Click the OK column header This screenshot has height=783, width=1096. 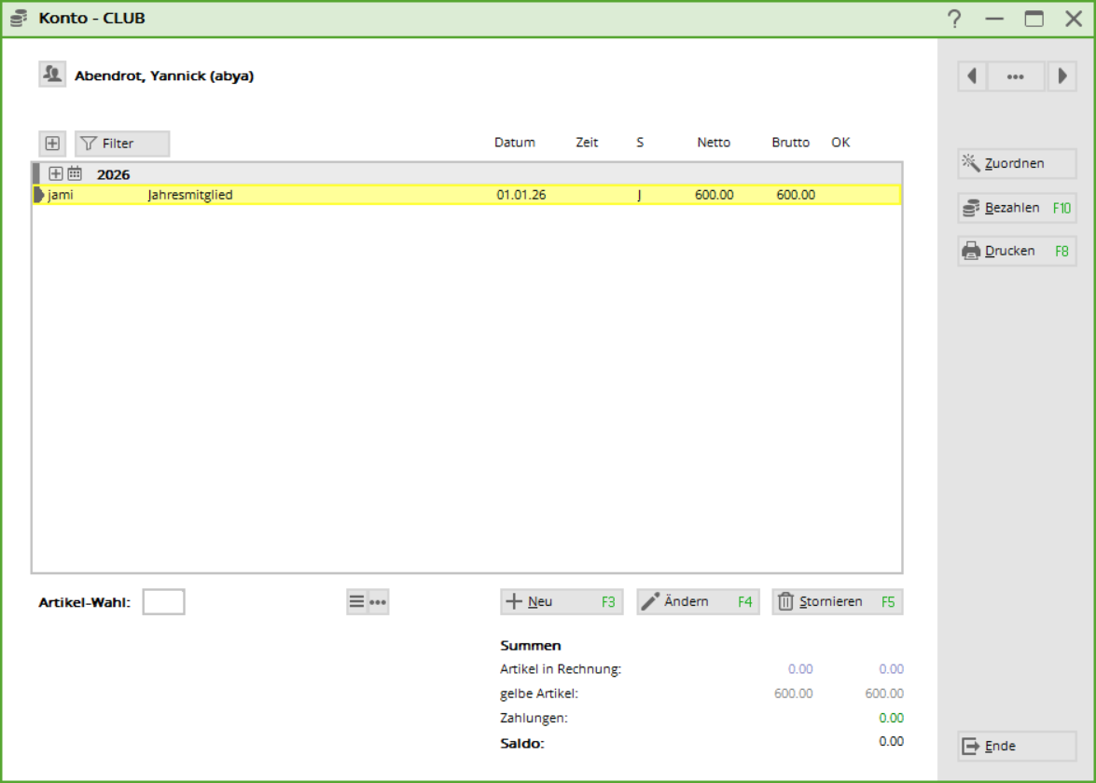tap(840, 143)
